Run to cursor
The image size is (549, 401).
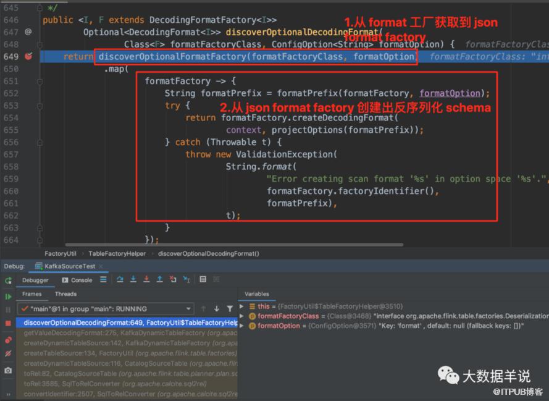coord(186,279)
